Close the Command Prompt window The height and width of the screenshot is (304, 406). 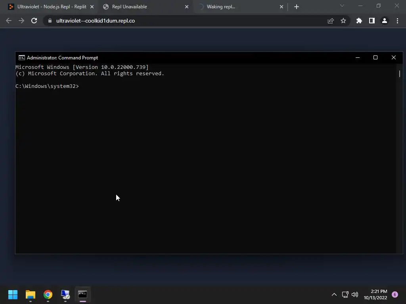click(x=394, y=58)
